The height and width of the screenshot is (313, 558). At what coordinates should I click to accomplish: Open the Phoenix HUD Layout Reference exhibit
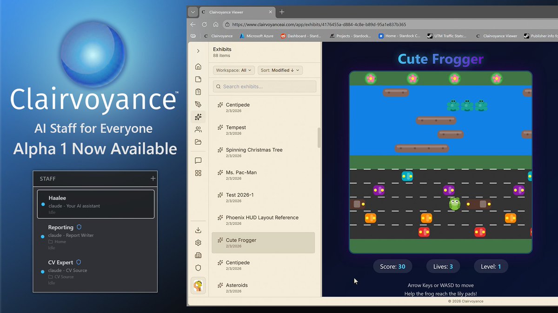tap(263, 220)
